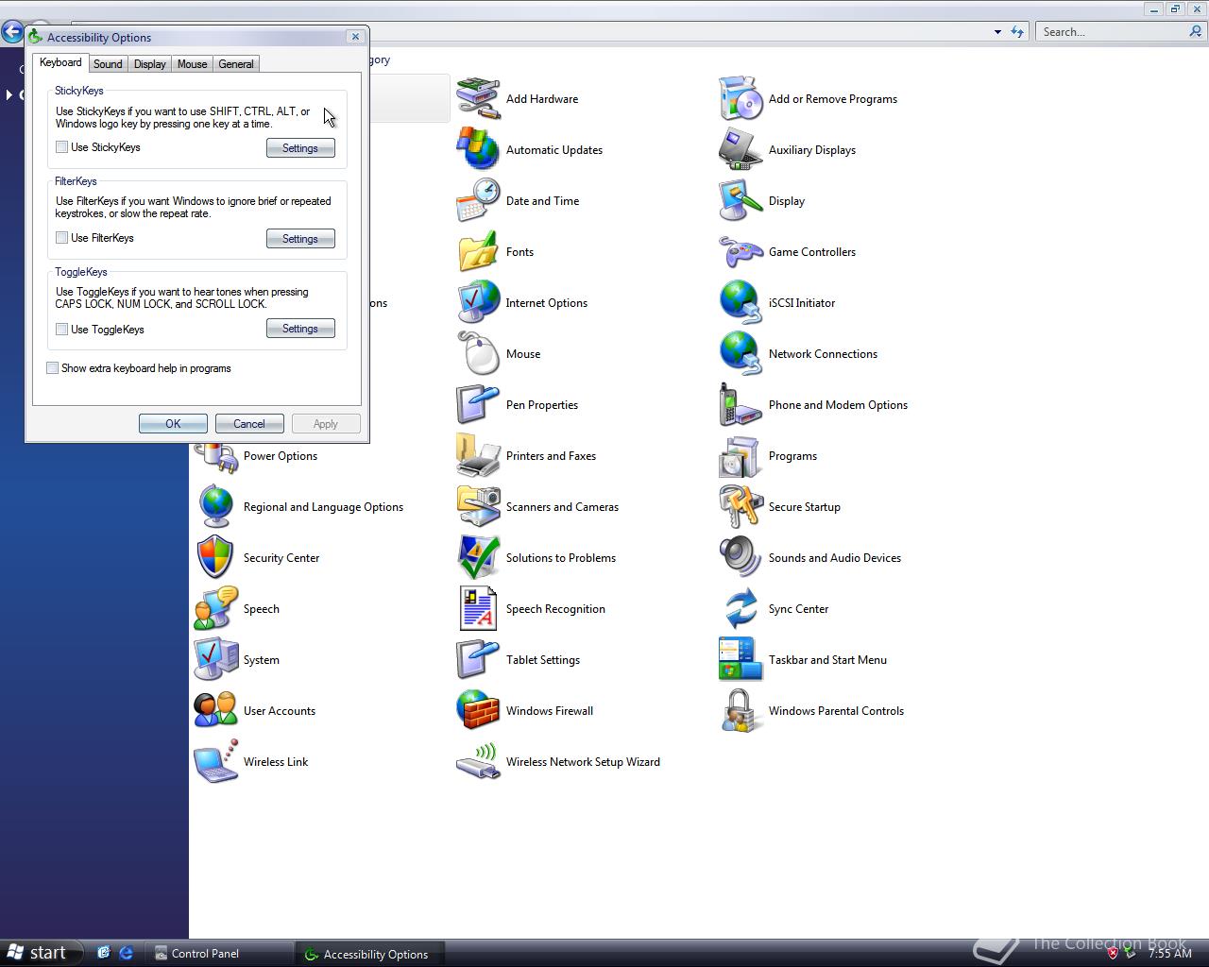1209x967 pixels.
Task: Open Taskbar and Start Menu icon
Action: pyautogui.click(x=741, y=660)
